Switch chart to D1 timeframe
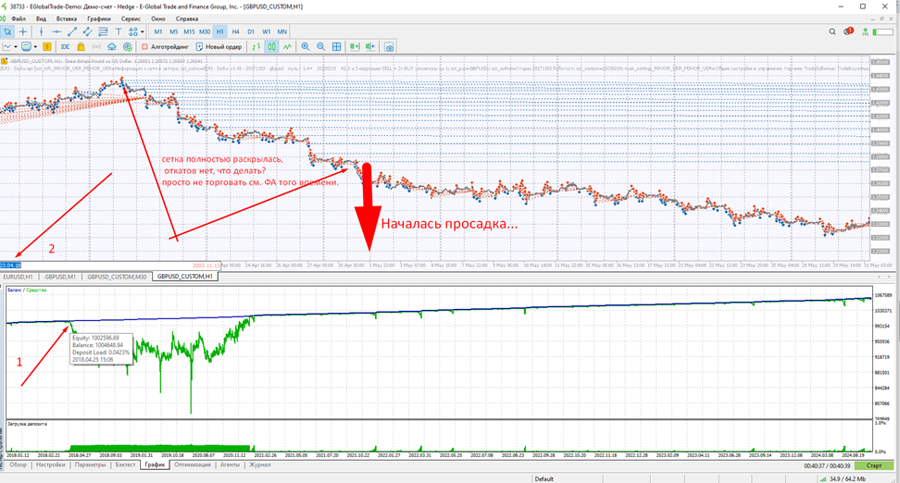 point(251,31)
